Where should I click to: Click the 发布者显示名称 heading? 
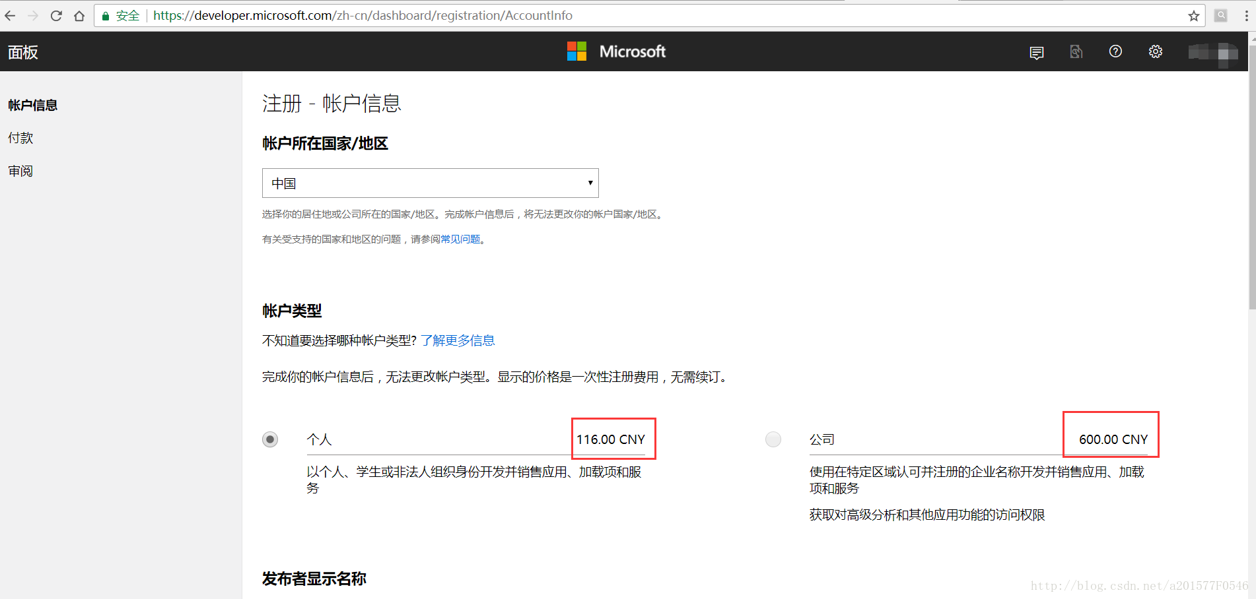(314, 579)
